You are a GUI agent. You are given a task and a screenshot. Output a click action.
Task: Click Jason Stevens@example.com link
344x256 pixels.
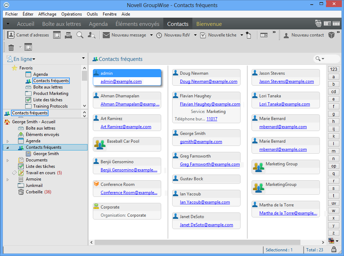click(x=287, y=81)
